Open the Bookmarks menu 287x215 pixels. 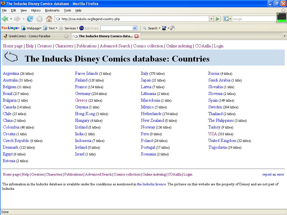point(52,10)
